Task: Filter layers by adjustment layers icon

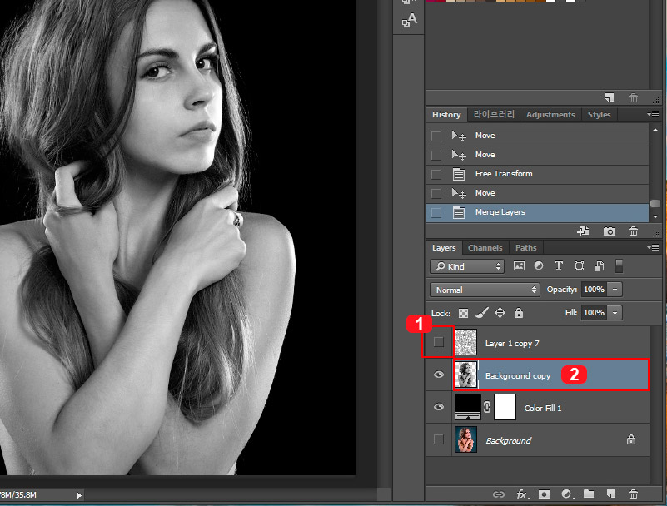Action: tap(539, 265)
